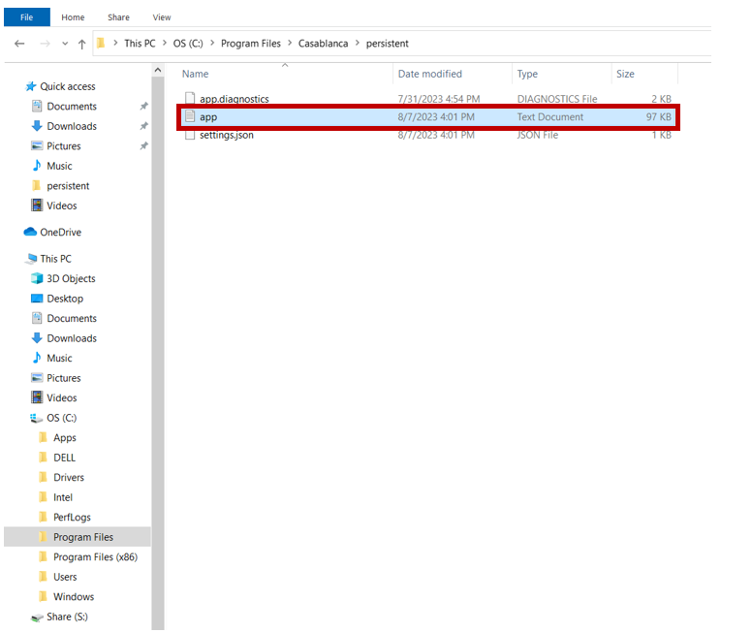This screenshot has height=633, width=752.
Task: Switch to the Share ribbon tab
Action: click(118, 16)
